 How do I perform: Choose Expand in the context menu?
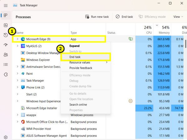(x=86, y=46)
